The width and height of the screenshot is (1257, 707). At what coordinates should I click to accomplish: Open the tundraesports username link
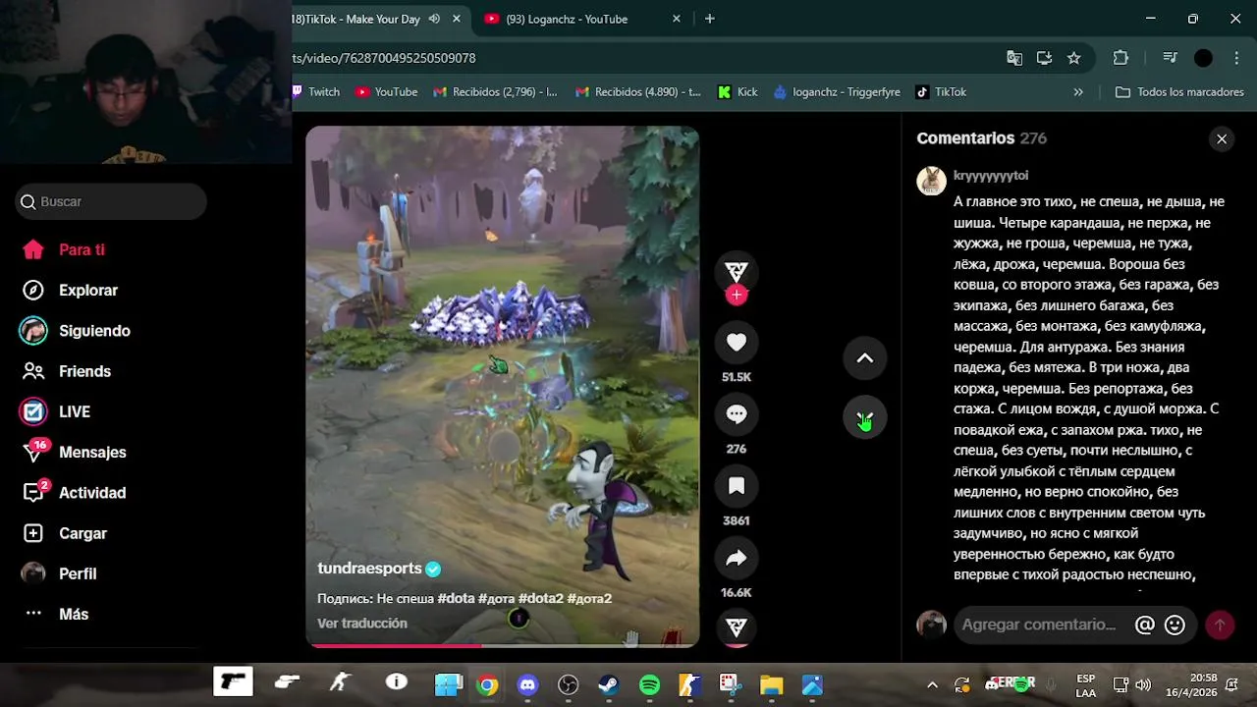click(369, 569)
